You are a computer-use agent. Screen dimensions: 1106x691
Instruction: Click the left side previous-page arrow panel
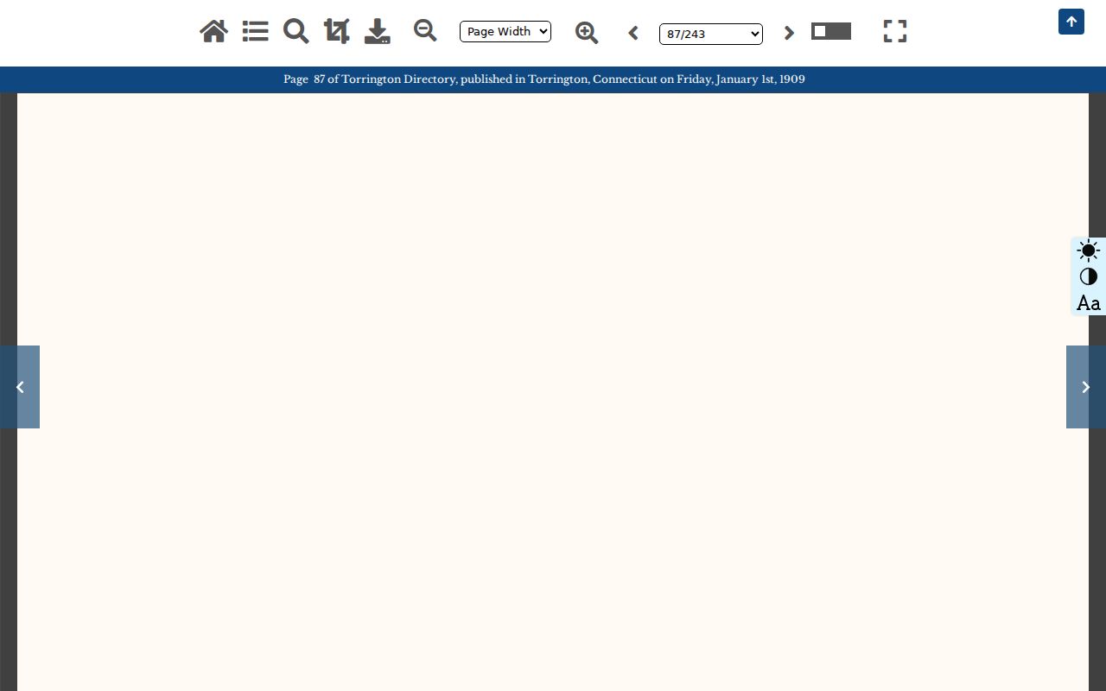[x=20, y=387]
